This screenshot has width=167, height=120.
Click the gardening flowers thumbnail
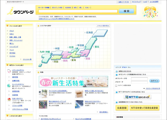43,104
